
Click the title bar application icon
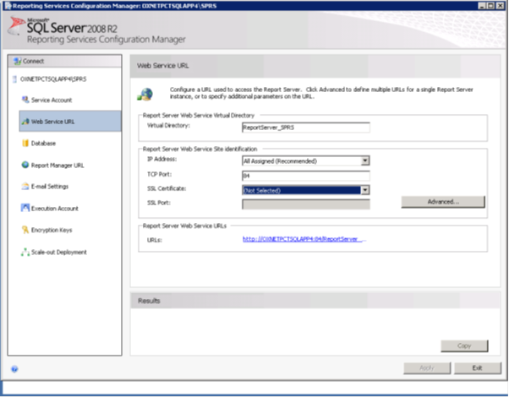pos(8,6)
